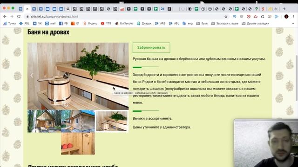This screenshot has height=167, width=298.
Task: Open the Яндекс bookmark
Action: [90, 24]
